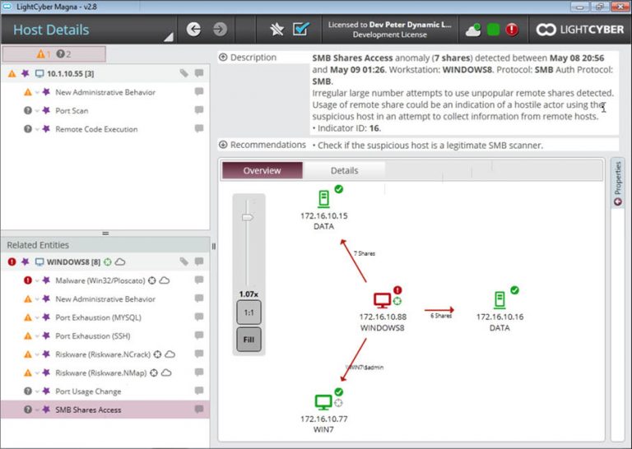632x449 pixels.
Task: Click the forward navigation arrow in toolbar
Action: point(220,29)
